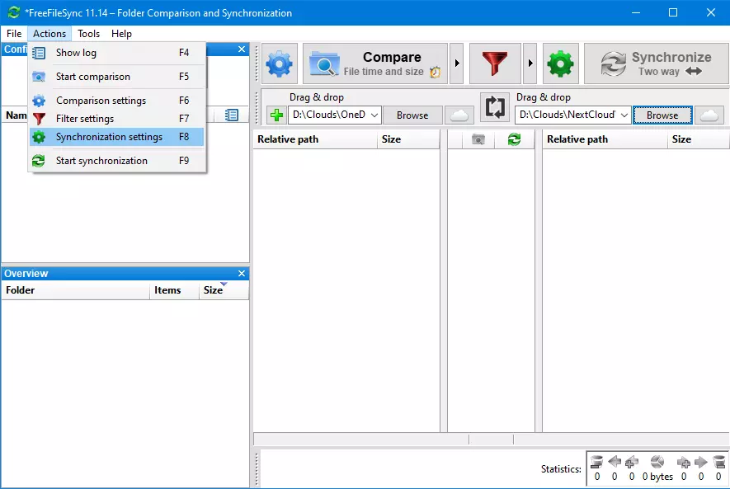Open cloud access for right folder
730x489 pixels.
click(709, 115)
